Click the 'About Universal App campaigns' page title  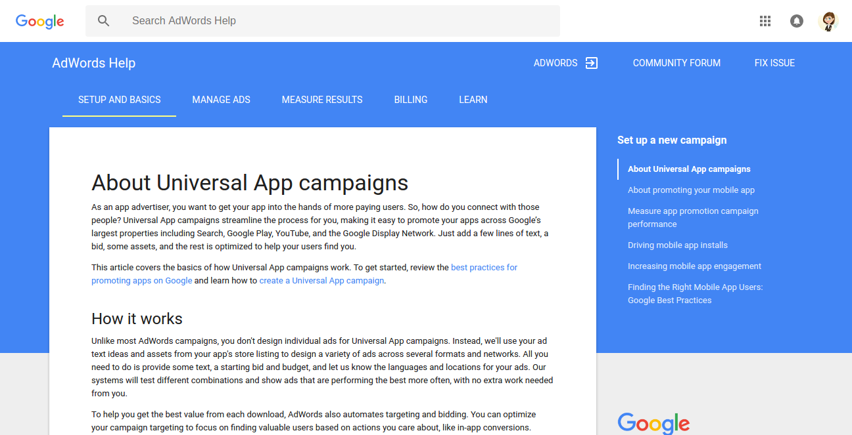pos(250,182)
